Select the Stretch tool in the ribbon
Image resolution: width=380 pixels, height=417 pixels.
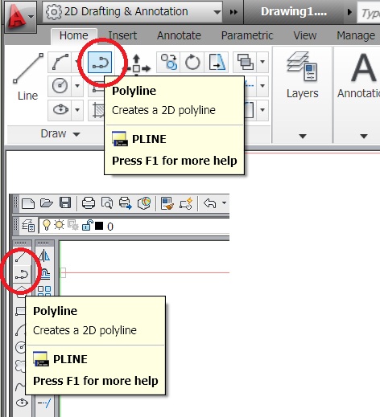[x=217, y=62]
